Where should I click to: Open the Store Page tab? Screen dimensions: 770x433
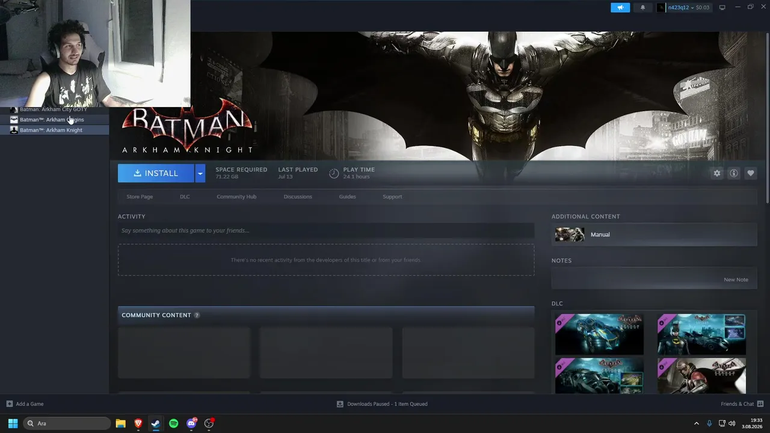click(140, 197)
